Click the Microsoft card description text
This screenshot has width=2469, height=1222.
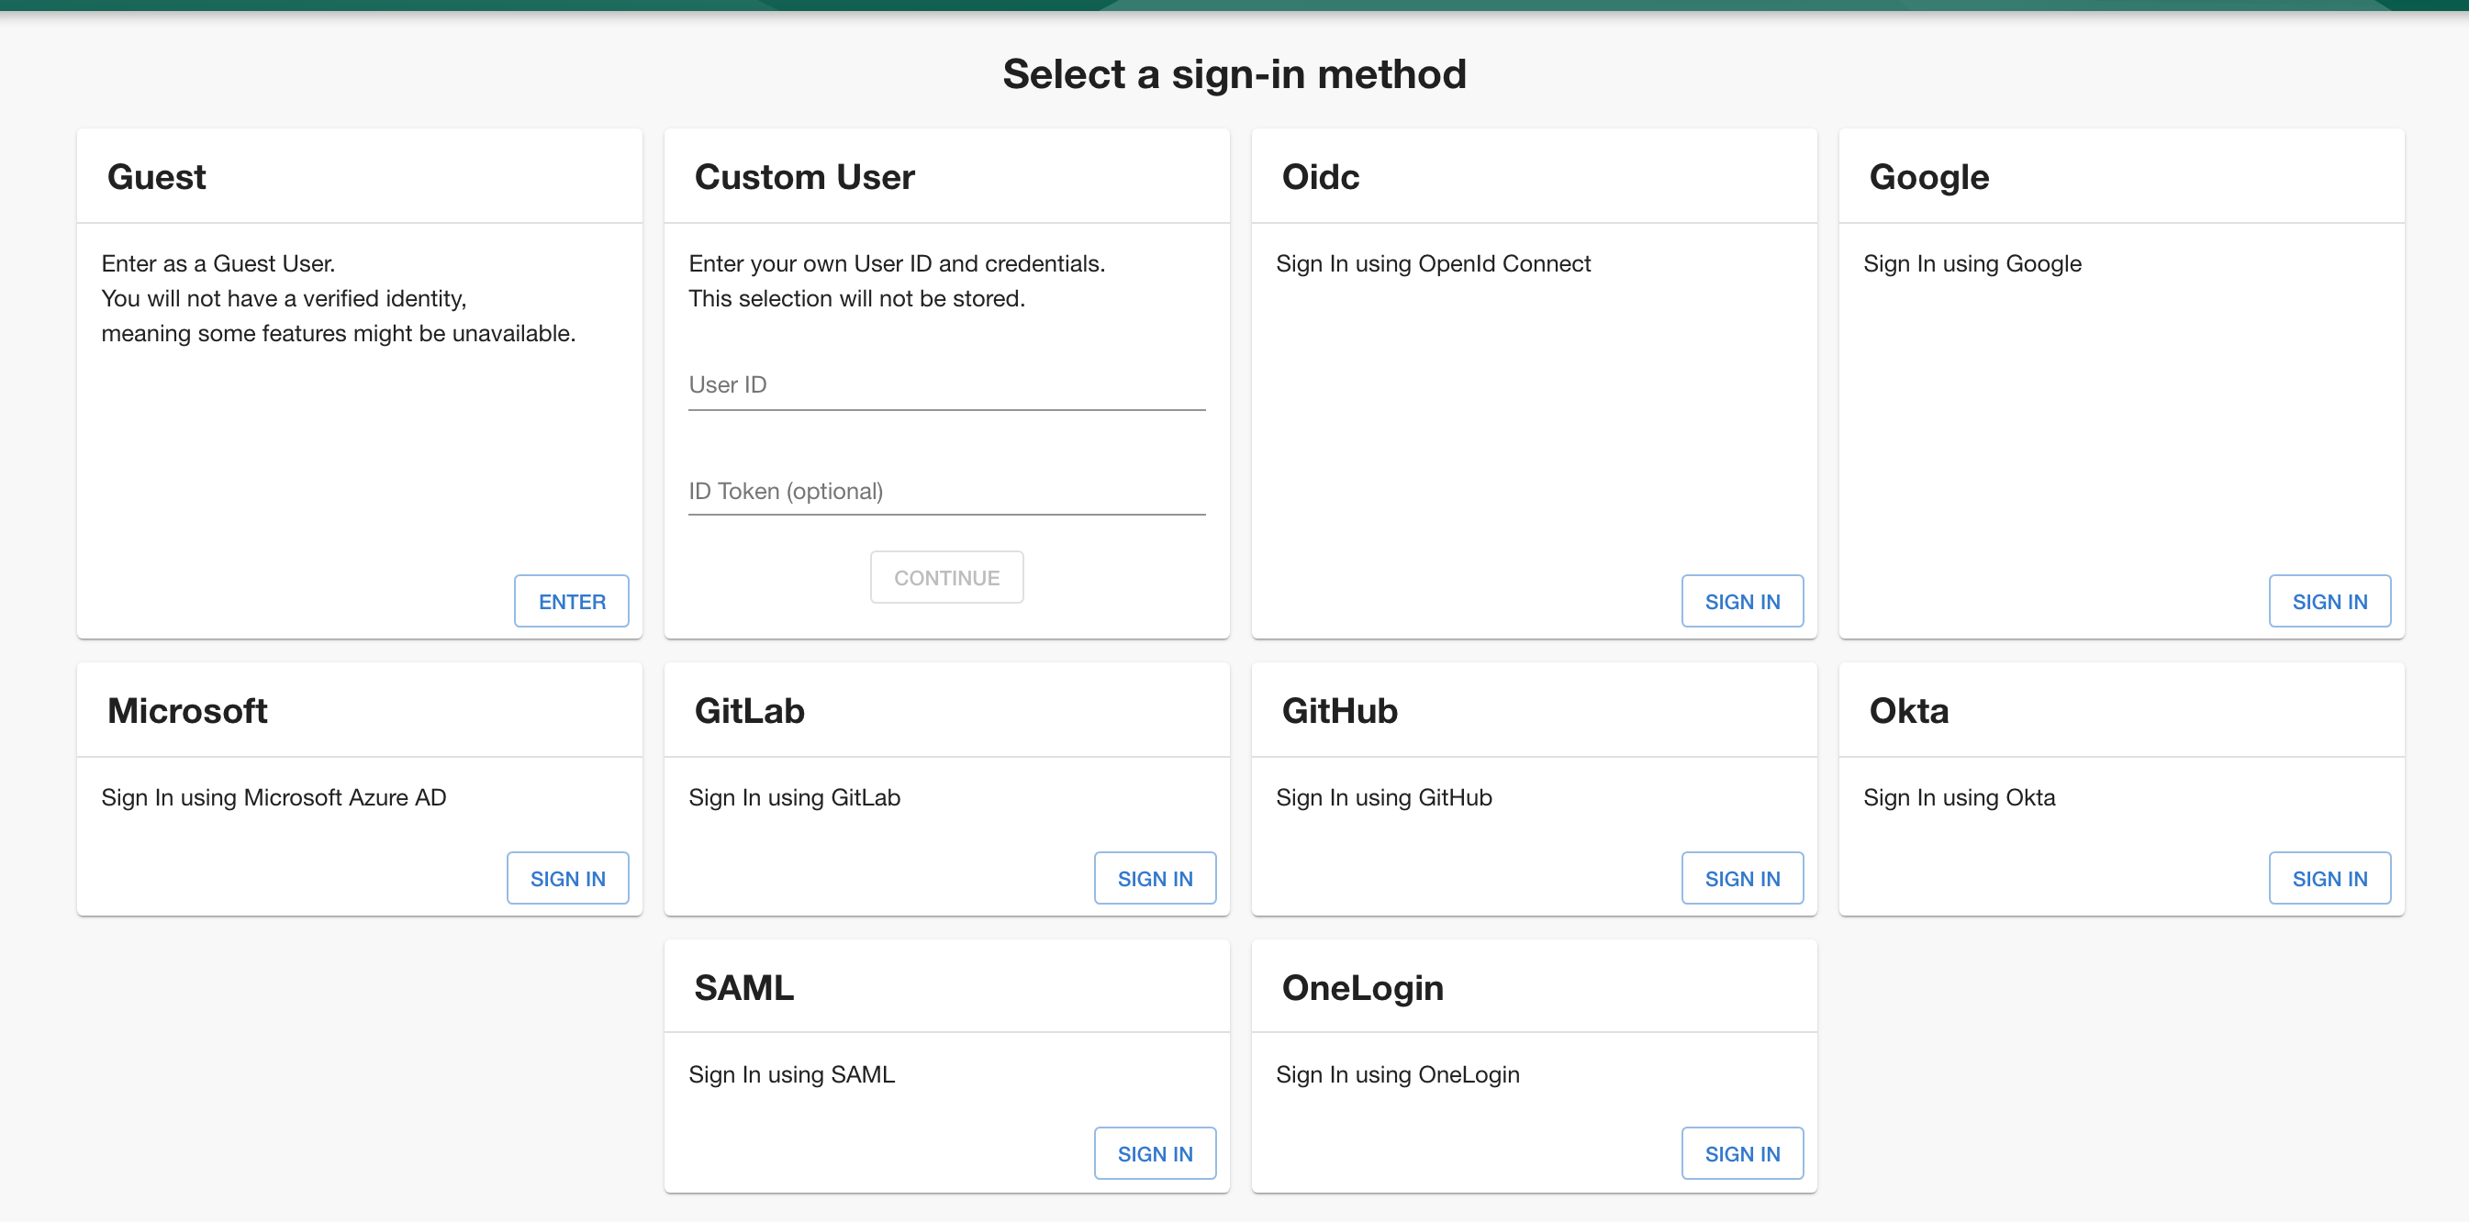pos(274,797)
